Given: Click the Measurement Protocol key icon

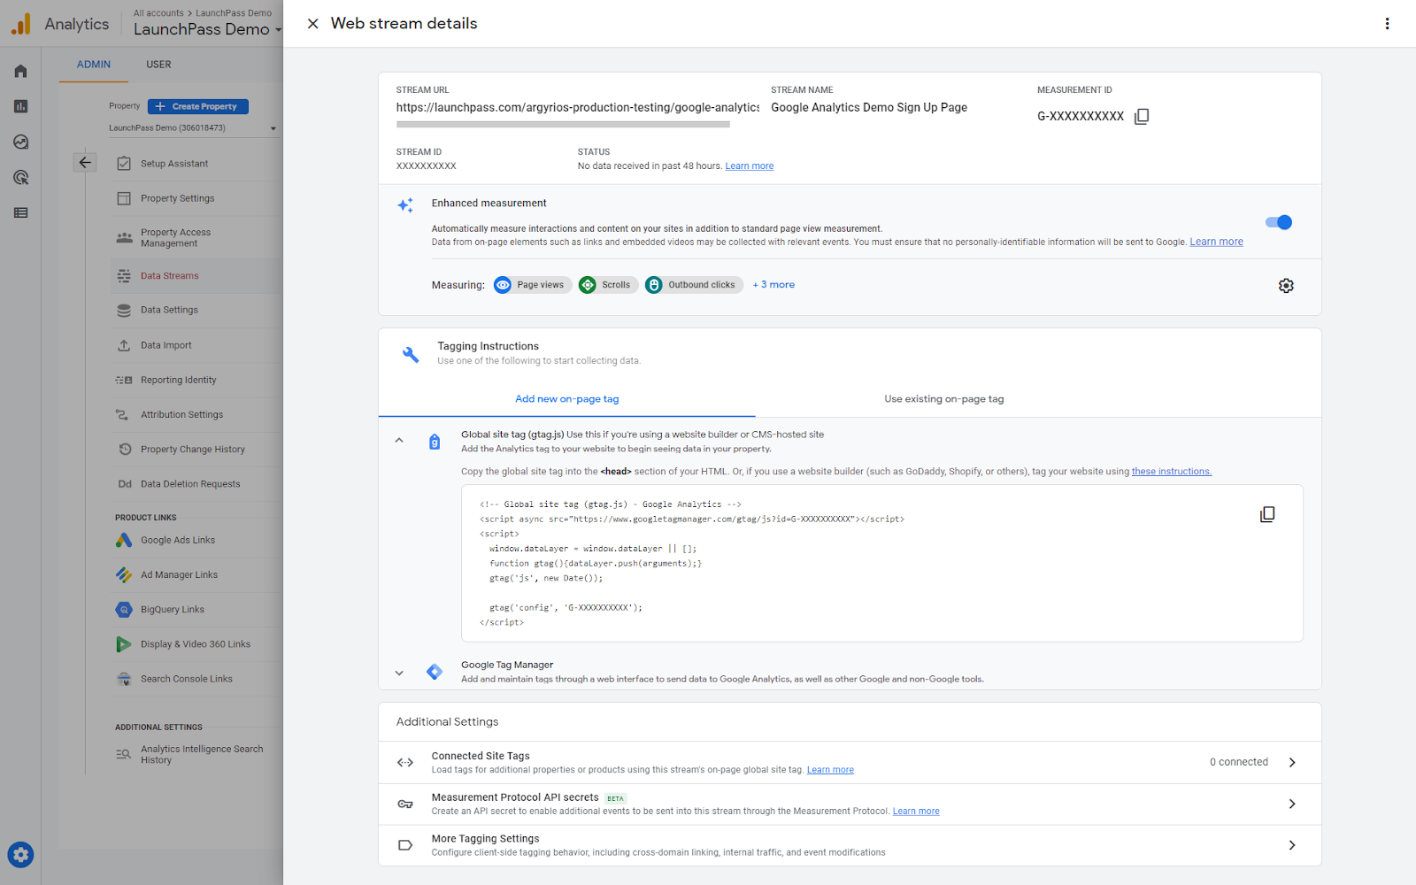Looking at the screenshot, I should [x=405, y=804].
